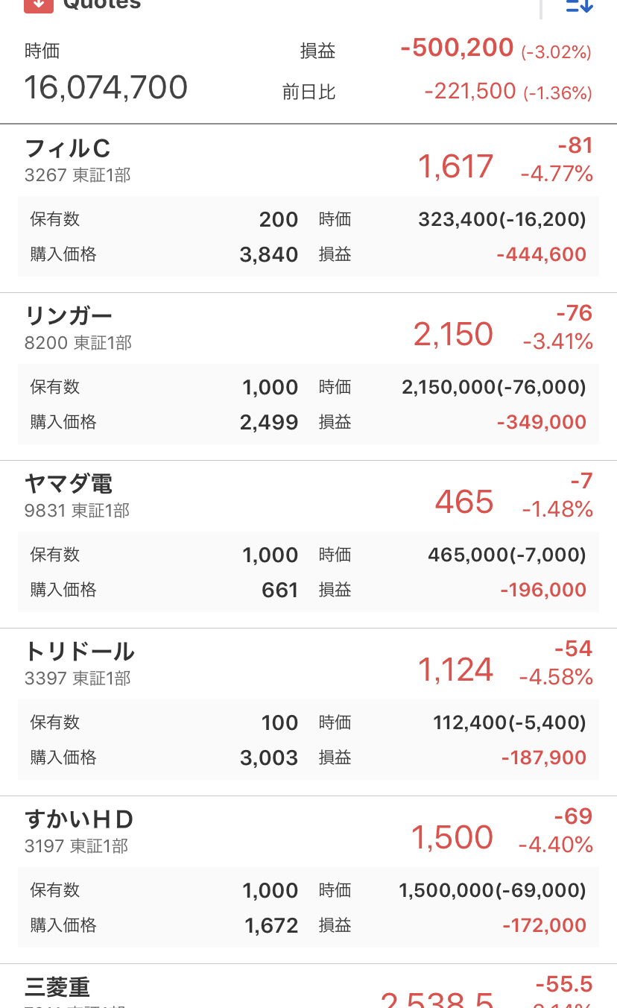Open the トリドール stock entry

80,652
